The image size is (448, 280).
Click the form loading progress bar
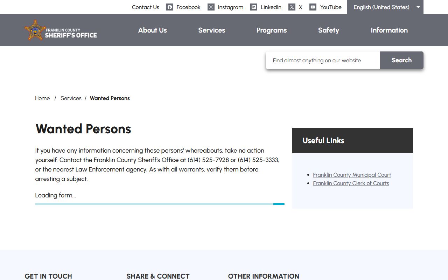tap(160, 204)
